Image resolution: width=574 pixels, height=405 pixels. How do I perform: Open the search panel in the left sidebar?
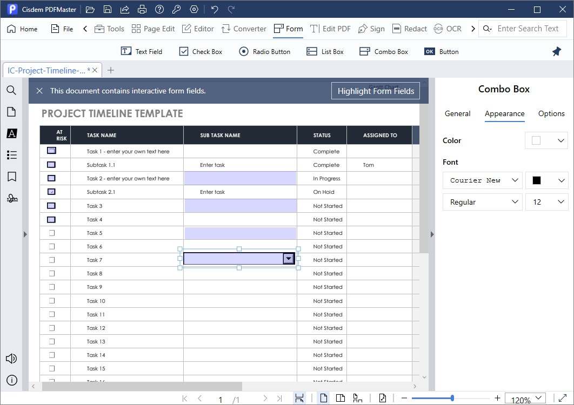[x=11, y=90]
